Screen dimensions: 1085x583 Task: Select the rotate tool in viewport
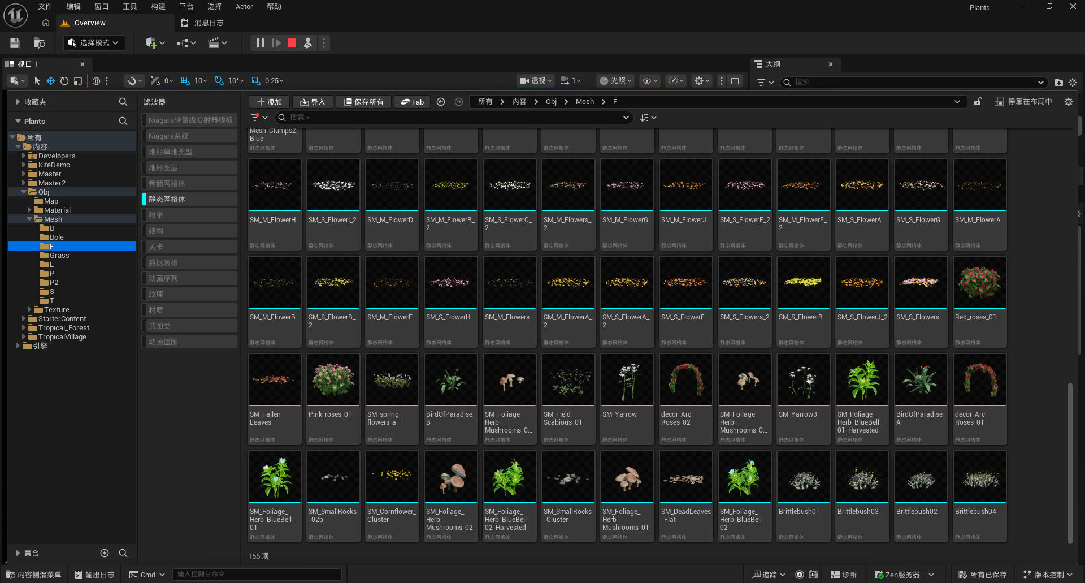[x=64, y=81]
